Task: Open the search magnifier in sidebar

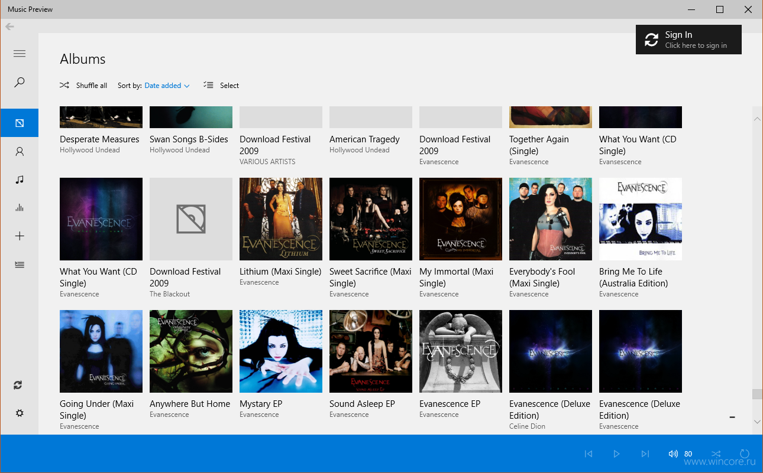Action: click(x=20, y=82)
